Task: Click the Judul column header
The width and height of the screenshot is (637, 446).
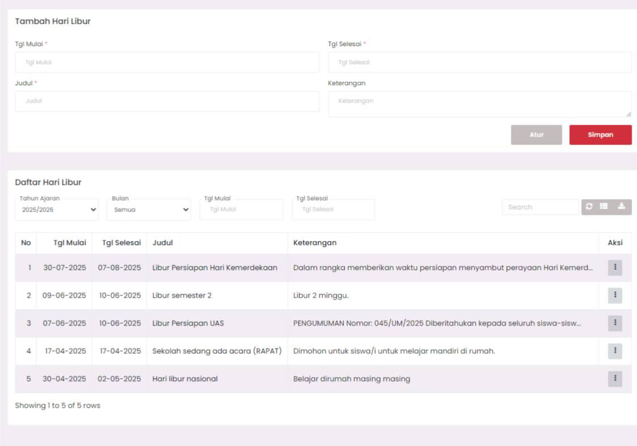Action: tap(163, 243)
